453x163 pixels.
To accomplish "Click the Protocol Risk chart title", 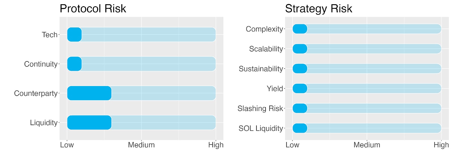I will pyautogui.click(x=93, y=9).
